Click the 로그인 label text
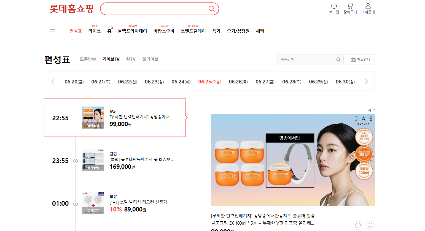Viewport: 425px width, 231px height. coord(334,12)
